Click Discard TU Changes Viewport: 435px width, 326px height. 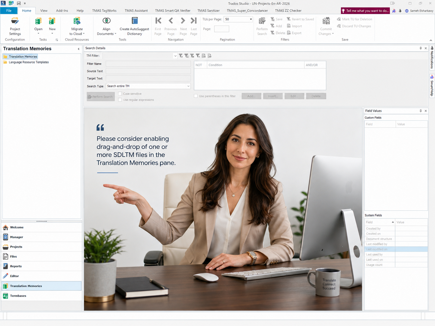(x=354, y=26)
